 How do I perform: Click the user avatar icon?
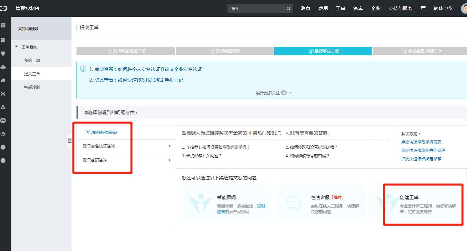coord(463,9)
